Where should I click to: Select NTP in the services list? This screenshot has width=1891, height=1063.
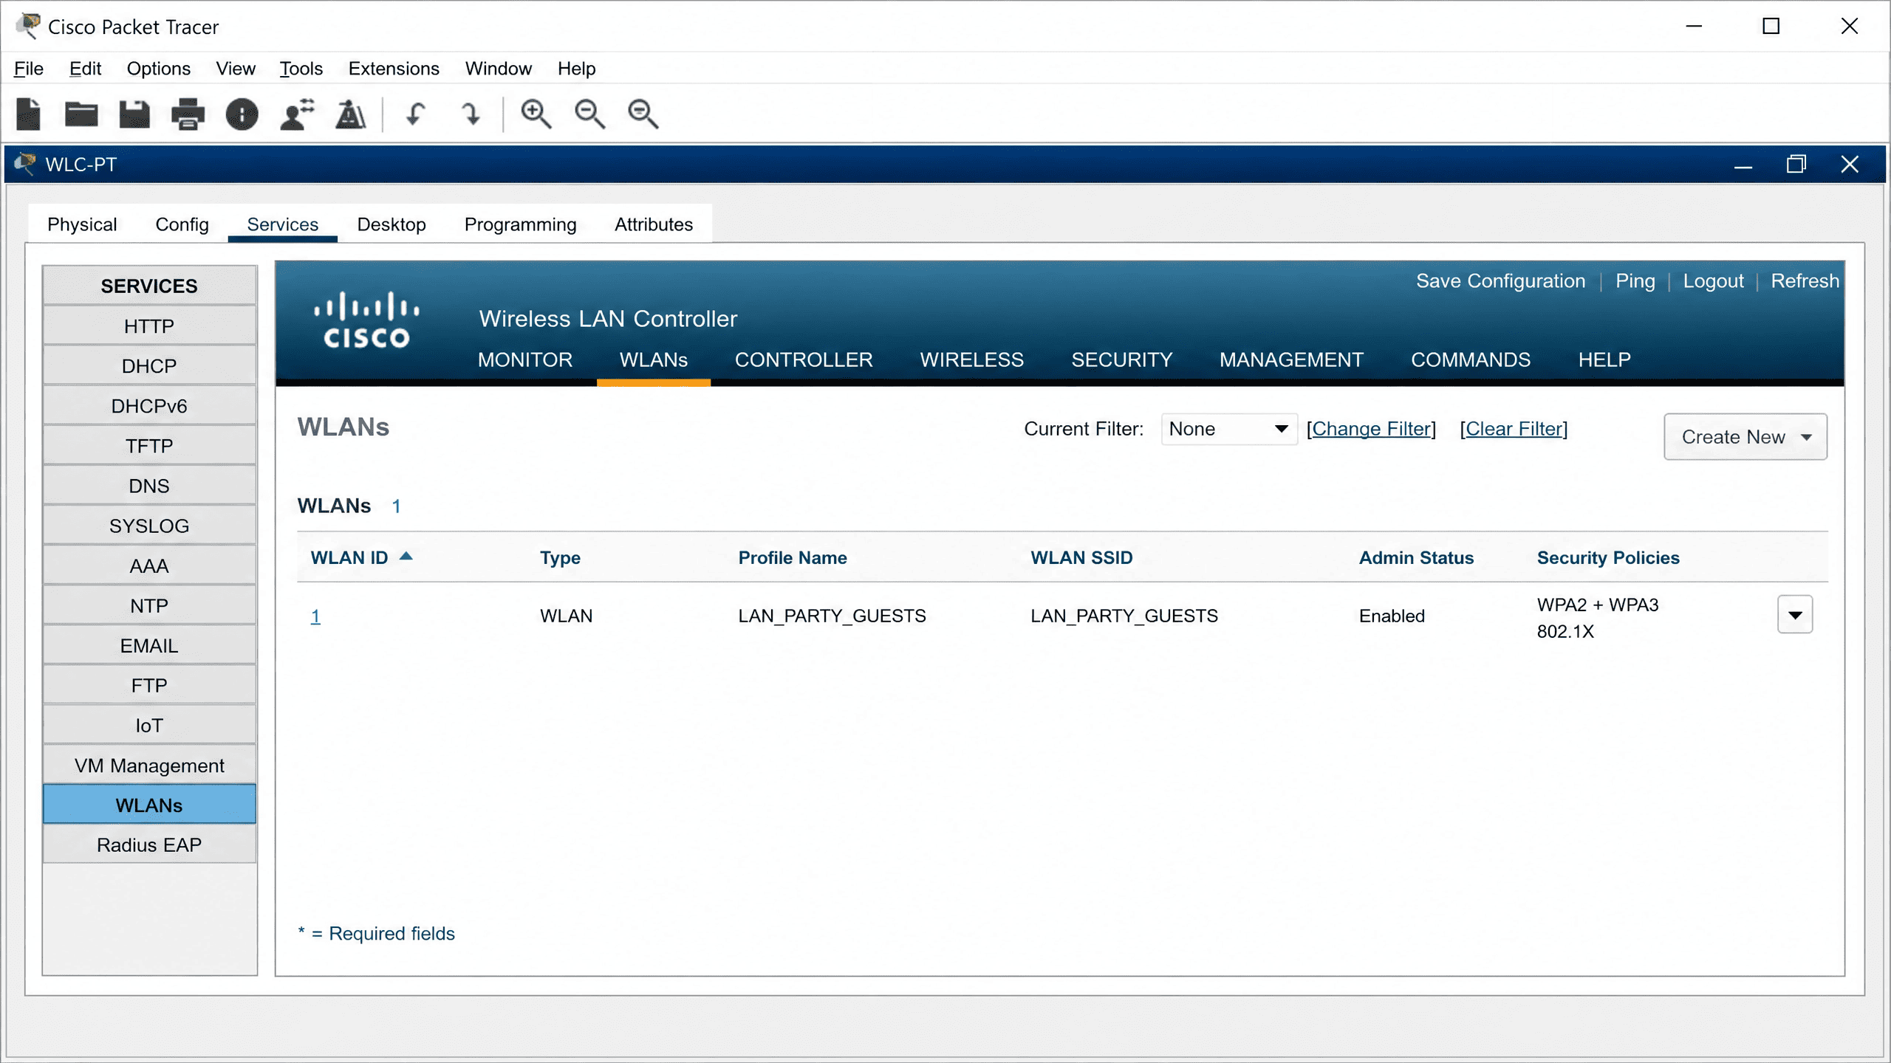click(x=149, y=606)
